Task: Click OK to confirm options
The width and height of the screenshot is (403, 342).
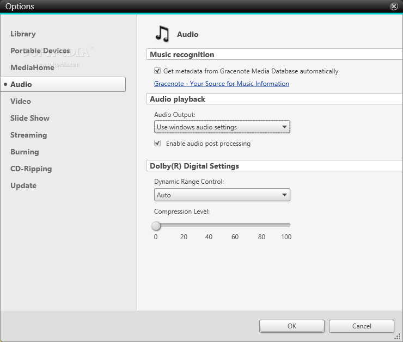Action: tap(292, 326)
